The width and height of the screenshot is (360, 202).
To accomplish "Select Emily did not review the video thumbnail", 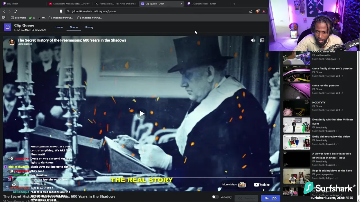I will pyautogui.click(x=296, y=142).
